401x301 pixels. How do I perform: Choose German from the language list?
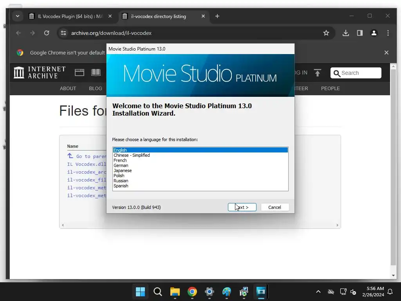click(x=200, y=165)
